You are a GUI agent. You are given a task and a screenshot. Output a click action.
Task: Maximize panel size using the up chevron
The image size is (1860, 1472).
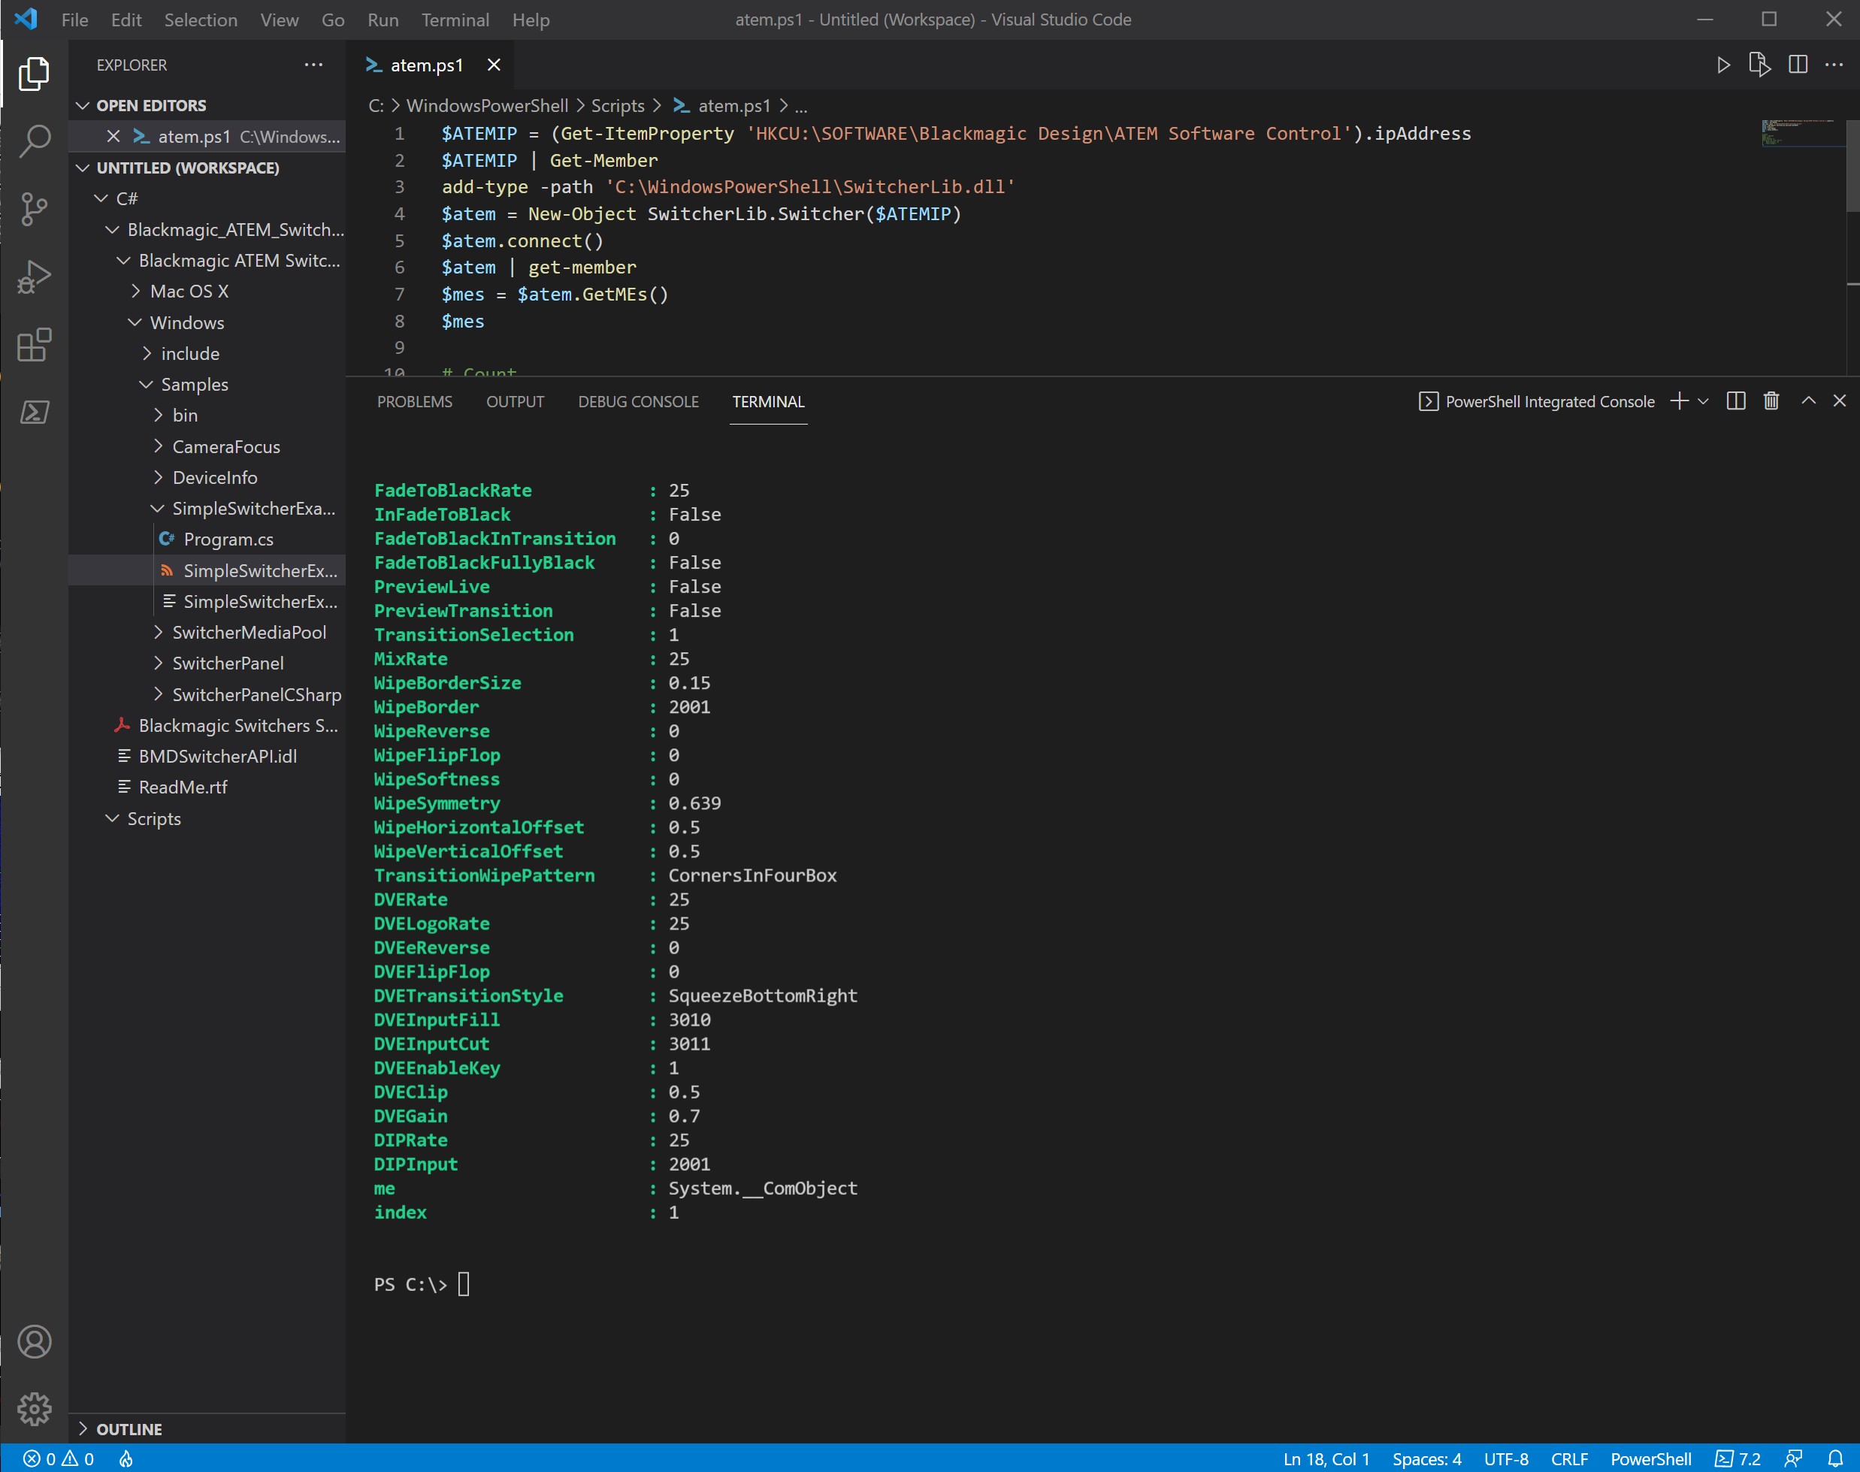pyautogui.click(x=1808, y=401)
